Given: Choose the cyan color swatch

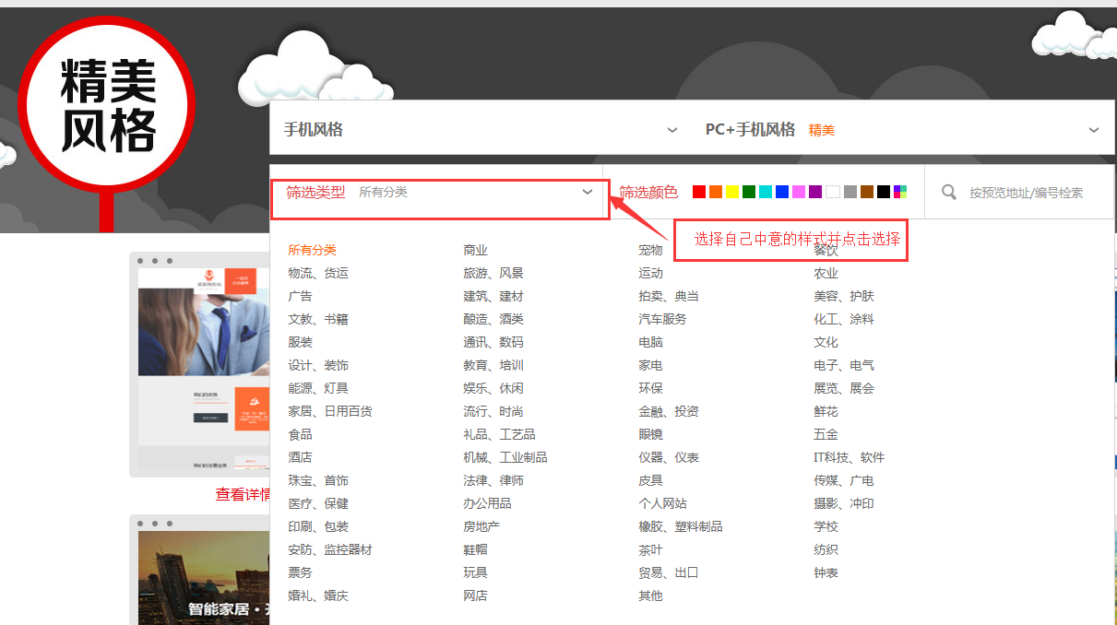Looking at the screenshot, I should [x=766, y=192].
